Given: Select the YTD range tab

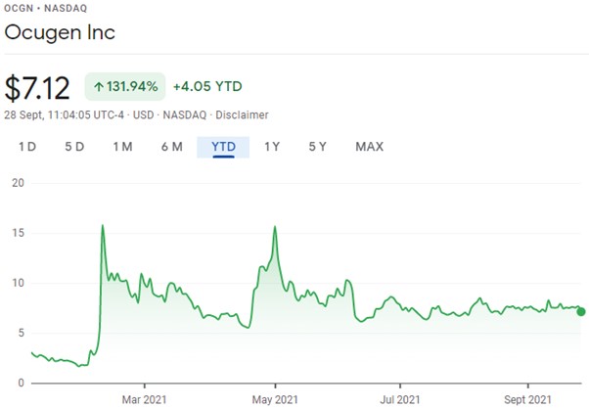Looking at the screenshot, I should tap(223, 147).
